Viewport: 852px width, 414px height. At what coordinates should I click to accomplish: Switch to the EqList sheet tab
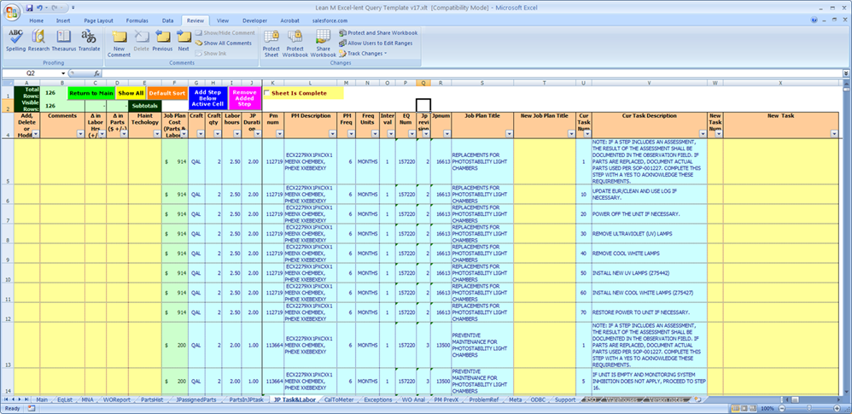(x=65, y=399)
